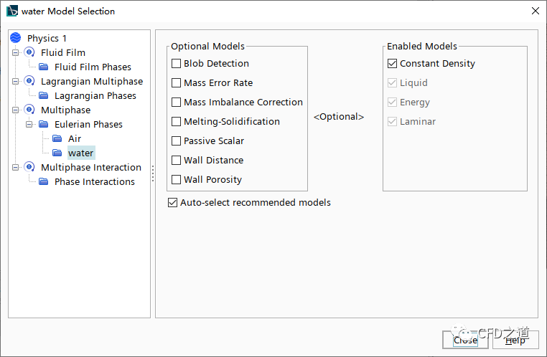Click the Physics 1 globe icon
Viewport: 547px width, 357px height.
16,38
